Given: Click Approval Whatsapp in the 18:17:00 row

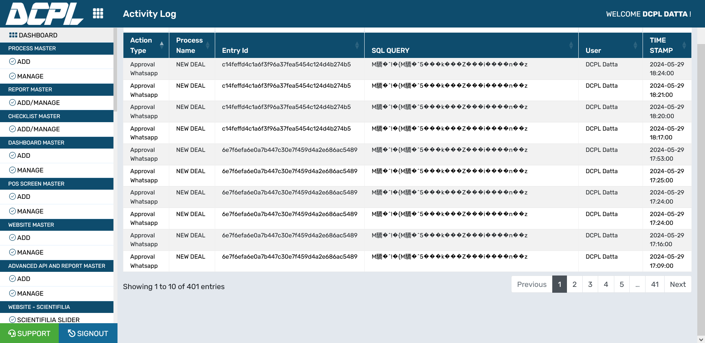Looking at the screenshot, I should [144, 133].
